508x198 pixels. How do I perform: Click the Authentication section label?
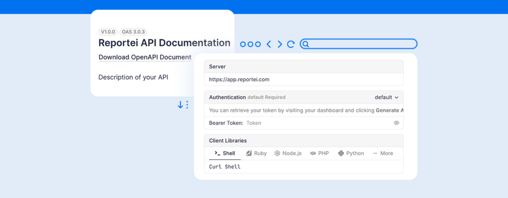pos(227,98)
